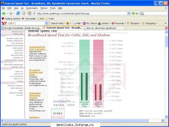Open the Home page icon

click(29, 13)
